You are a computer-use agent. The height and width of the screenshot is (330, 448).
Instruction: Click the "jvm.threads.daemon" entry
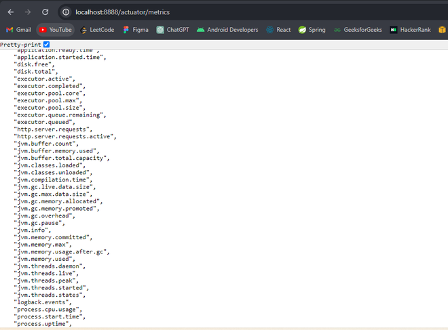pyautogui.click(x=50, y=266)
